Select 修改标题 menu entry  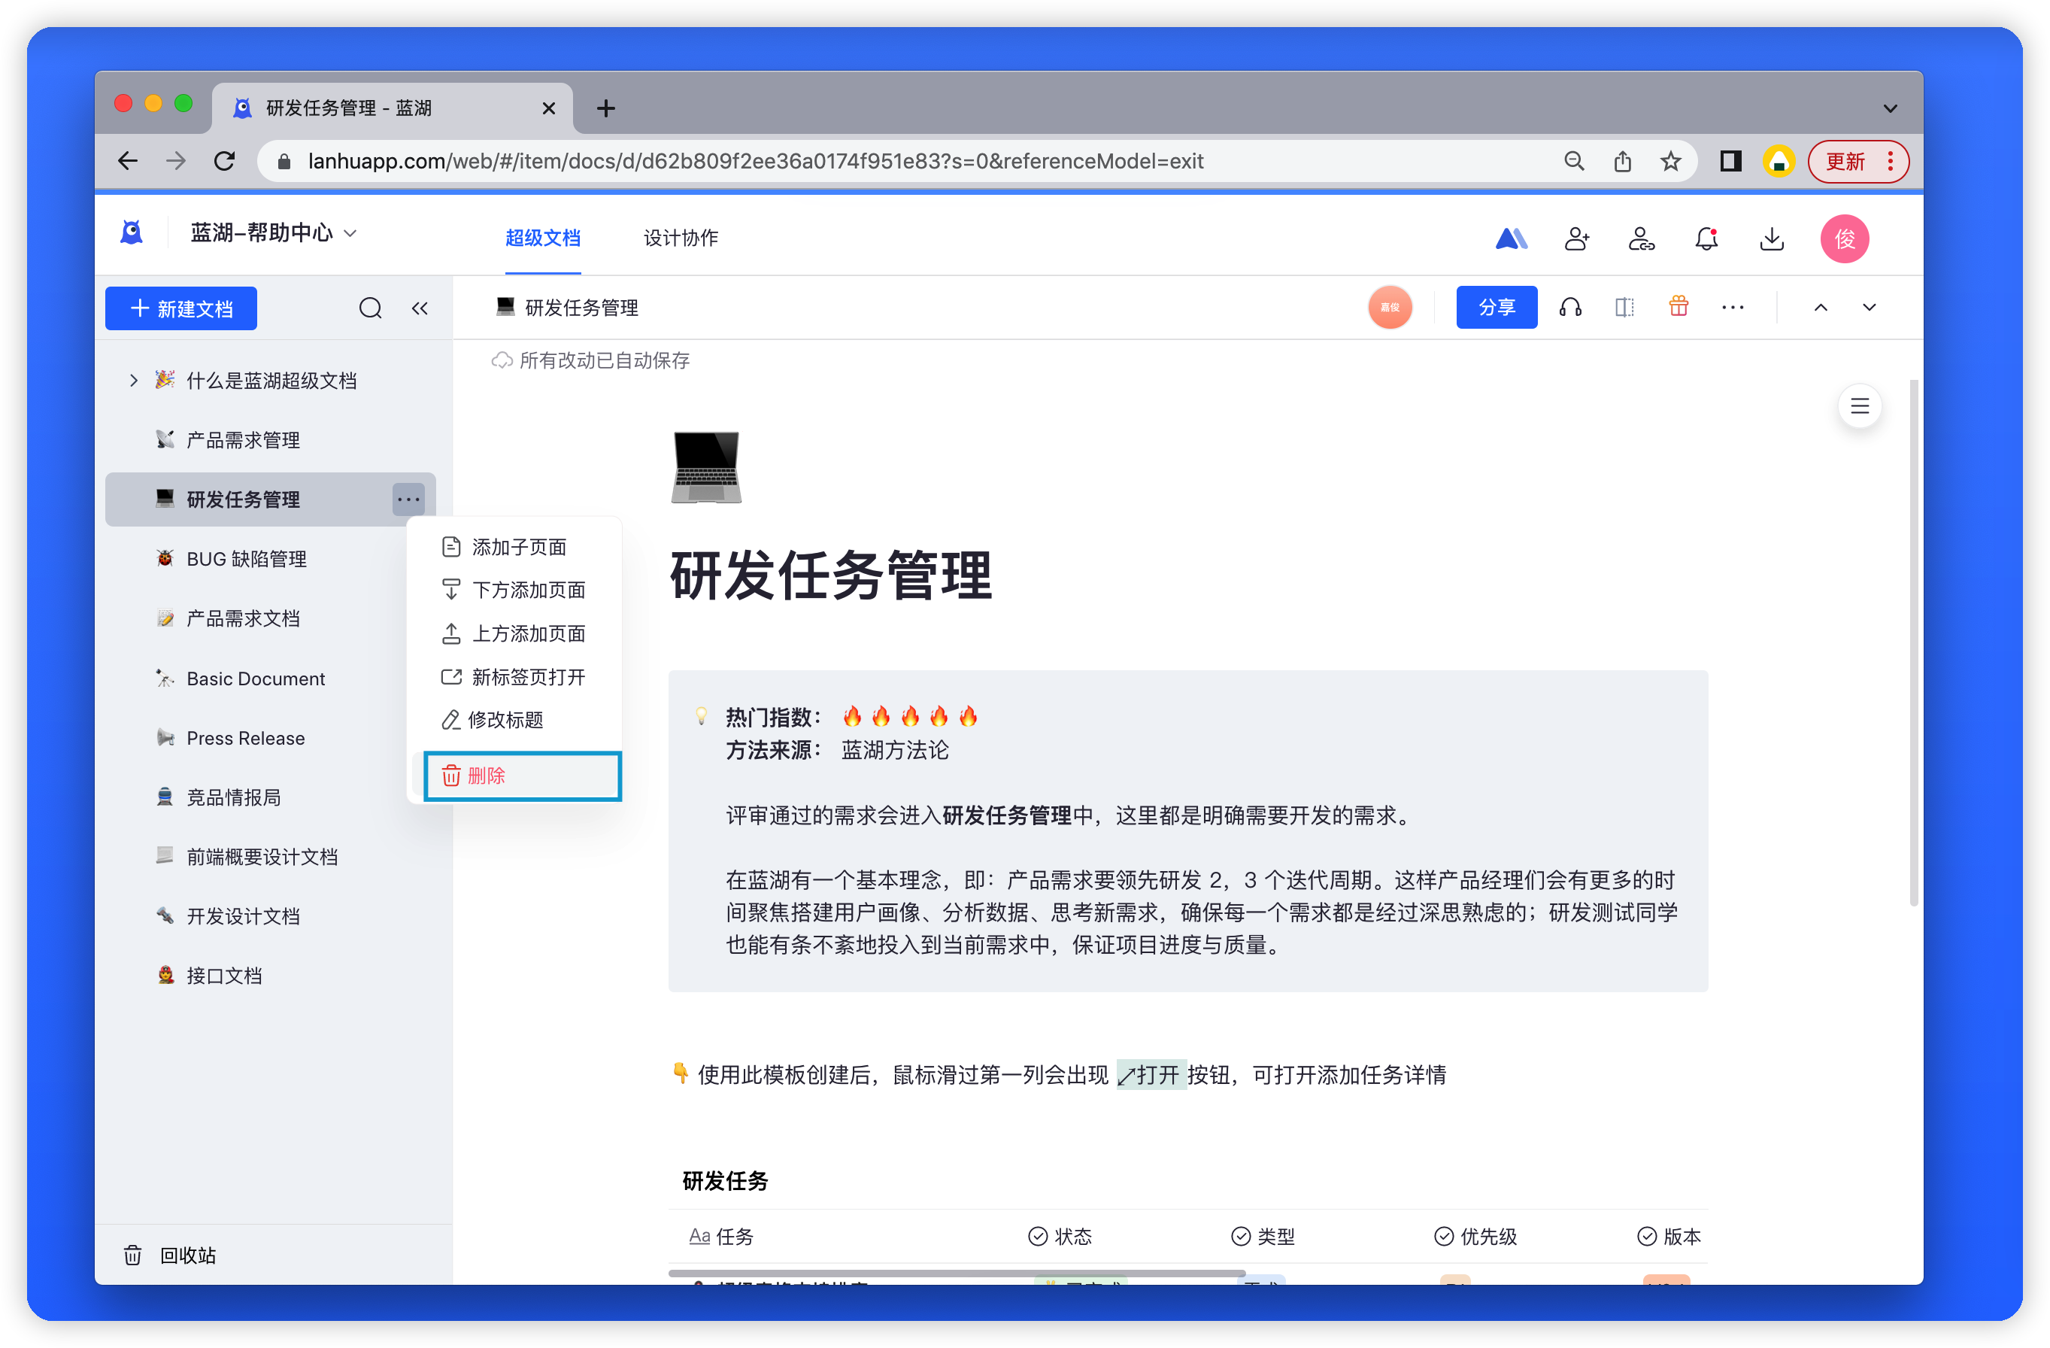tap(515, 720)
